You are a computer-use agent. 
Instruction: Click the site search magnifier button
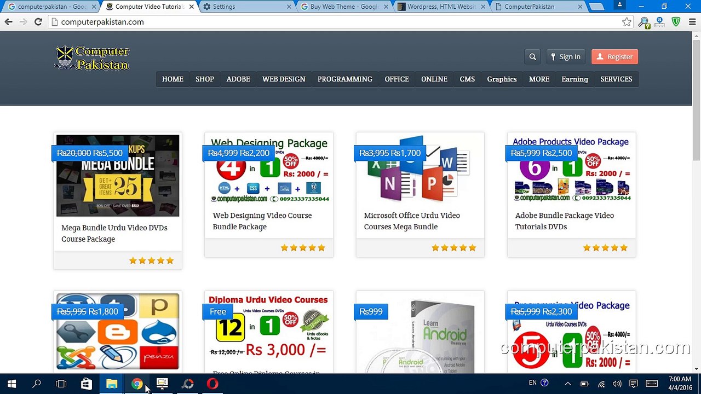click(x=532, y=56)
